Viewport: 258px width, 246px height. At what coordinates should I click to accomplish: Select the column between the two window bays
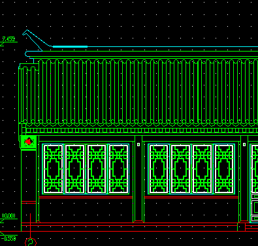(138, 179)
